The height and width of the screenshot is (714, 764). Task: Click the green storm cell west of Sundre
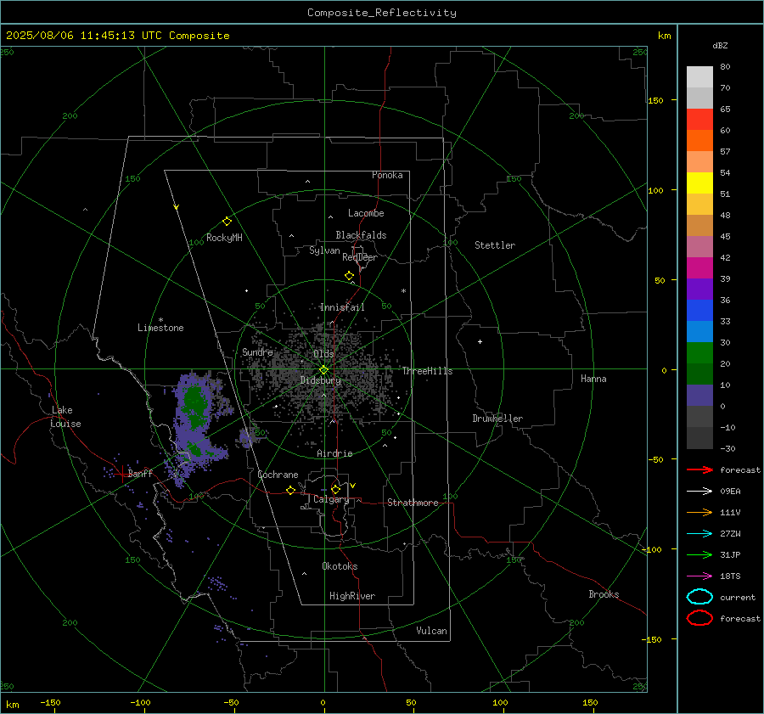[x=194, y=406]
